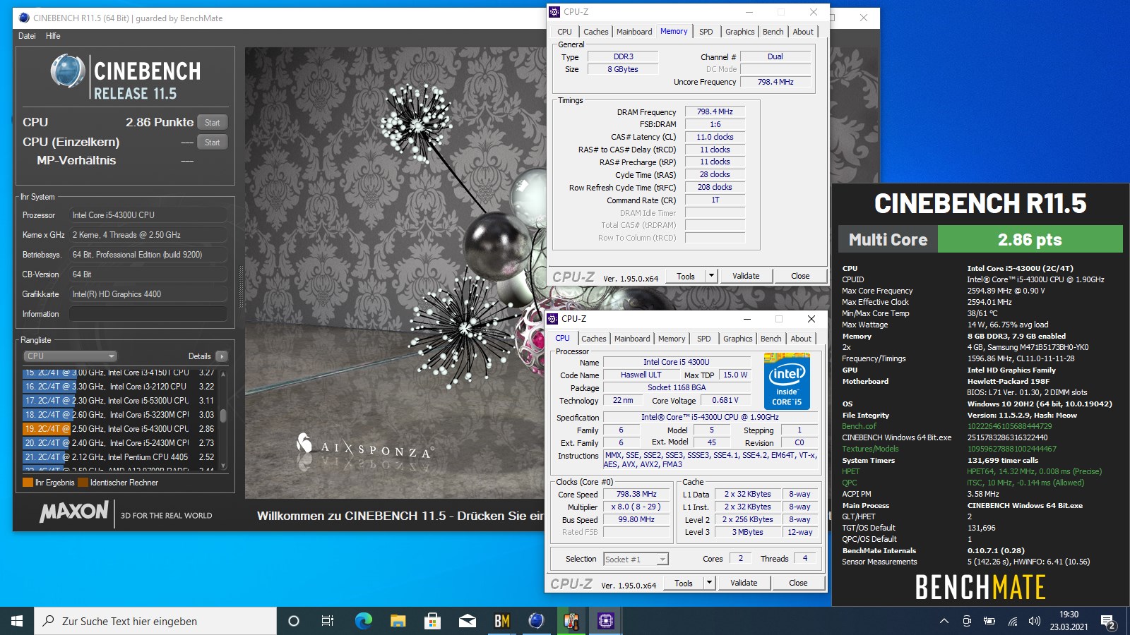Click the Cinebench title bar globe icon
The width and height of the screenshot is (1130, 635).
24,18
